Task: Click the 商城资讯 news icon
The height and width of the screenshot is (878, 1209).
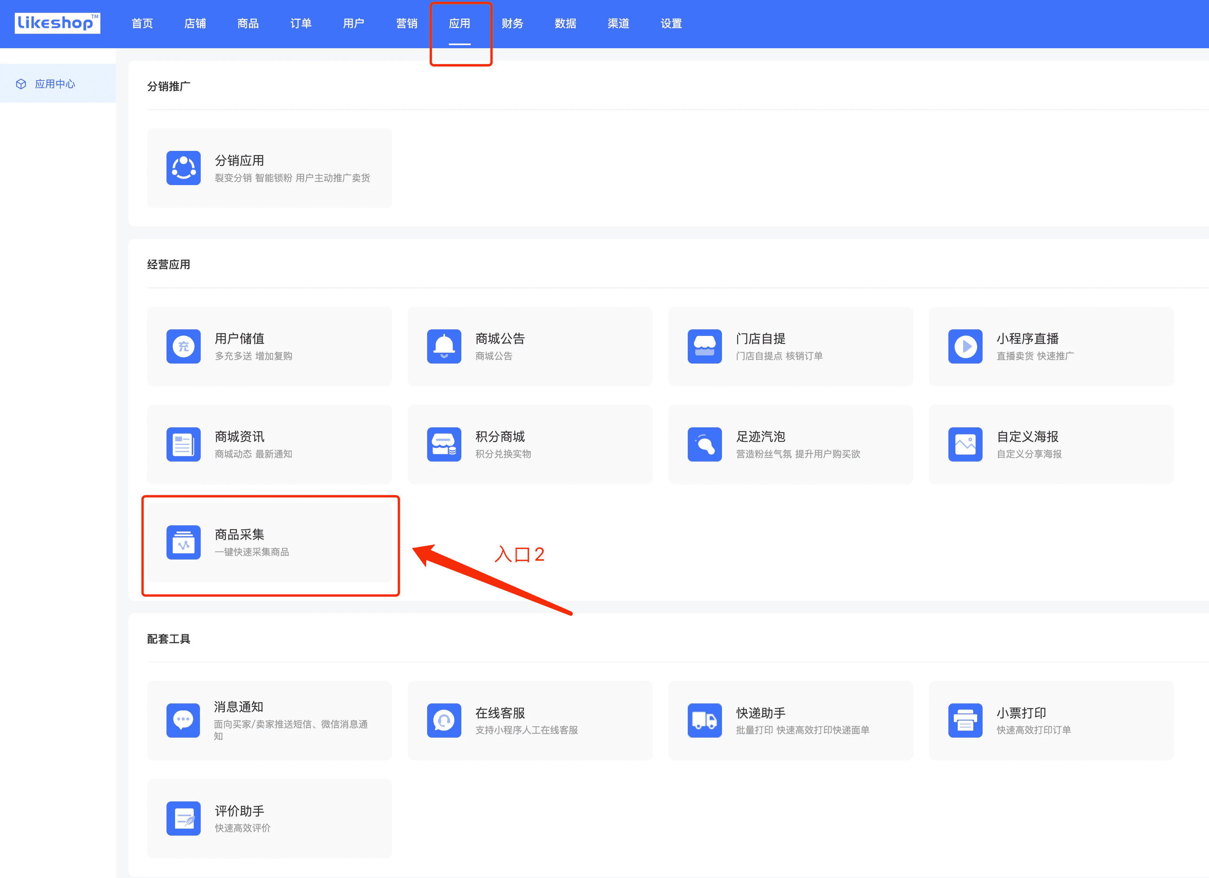Action: 183,444
